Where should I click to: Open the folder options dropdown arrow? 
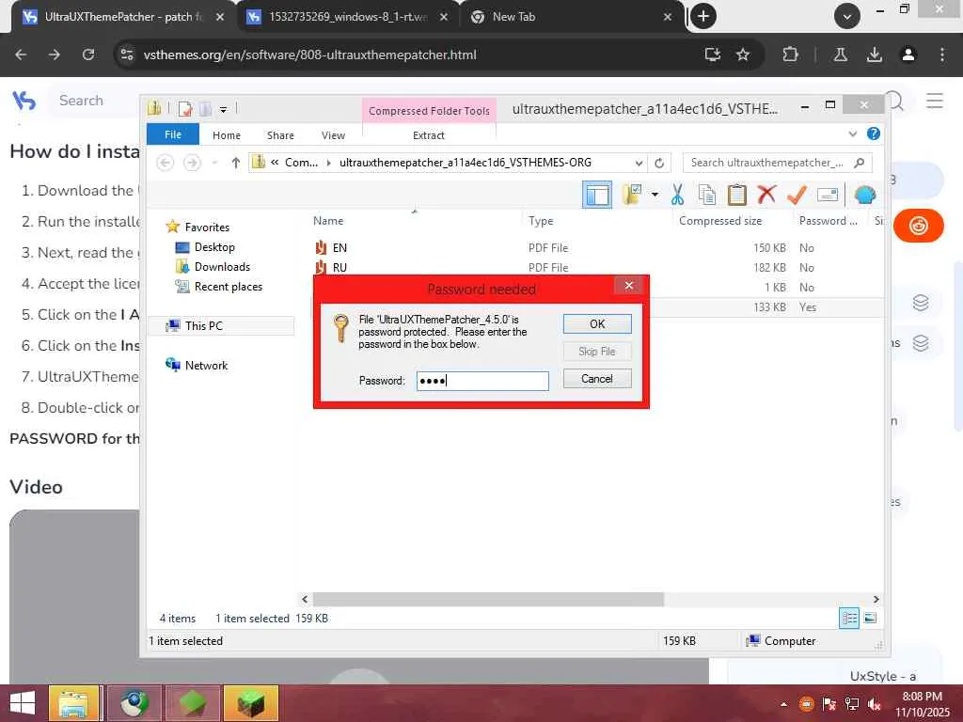point(655,196)
